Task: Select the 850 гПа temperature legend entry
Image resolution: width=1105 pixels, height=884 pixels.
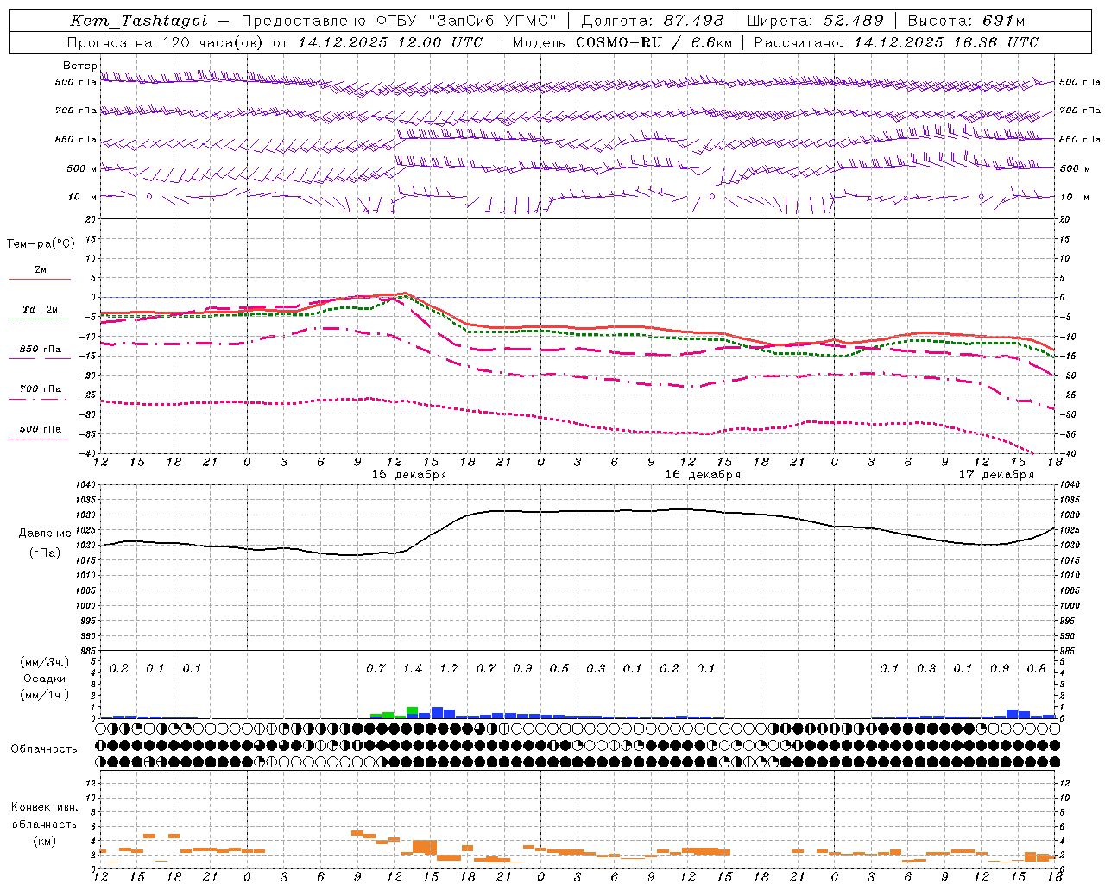Action: [x=40, y=350]
